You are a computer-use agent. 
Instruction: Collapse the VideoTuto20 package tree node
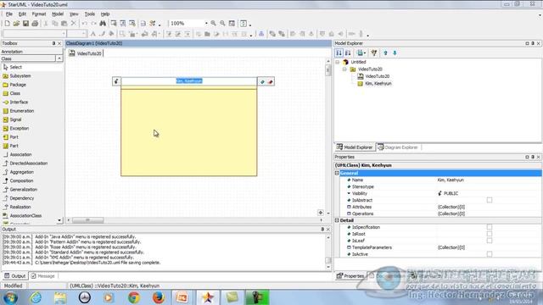coord(344,69)
